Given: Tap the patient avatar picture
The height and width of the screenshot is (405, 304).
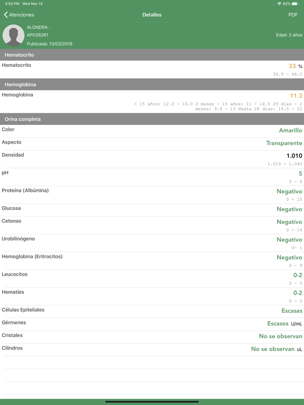Looking at the screenshot, I should pos(13,35).
